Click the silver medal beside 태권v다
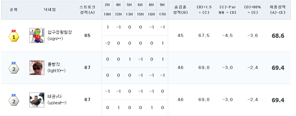Screen dimensions: 296x116 [14, 100]
